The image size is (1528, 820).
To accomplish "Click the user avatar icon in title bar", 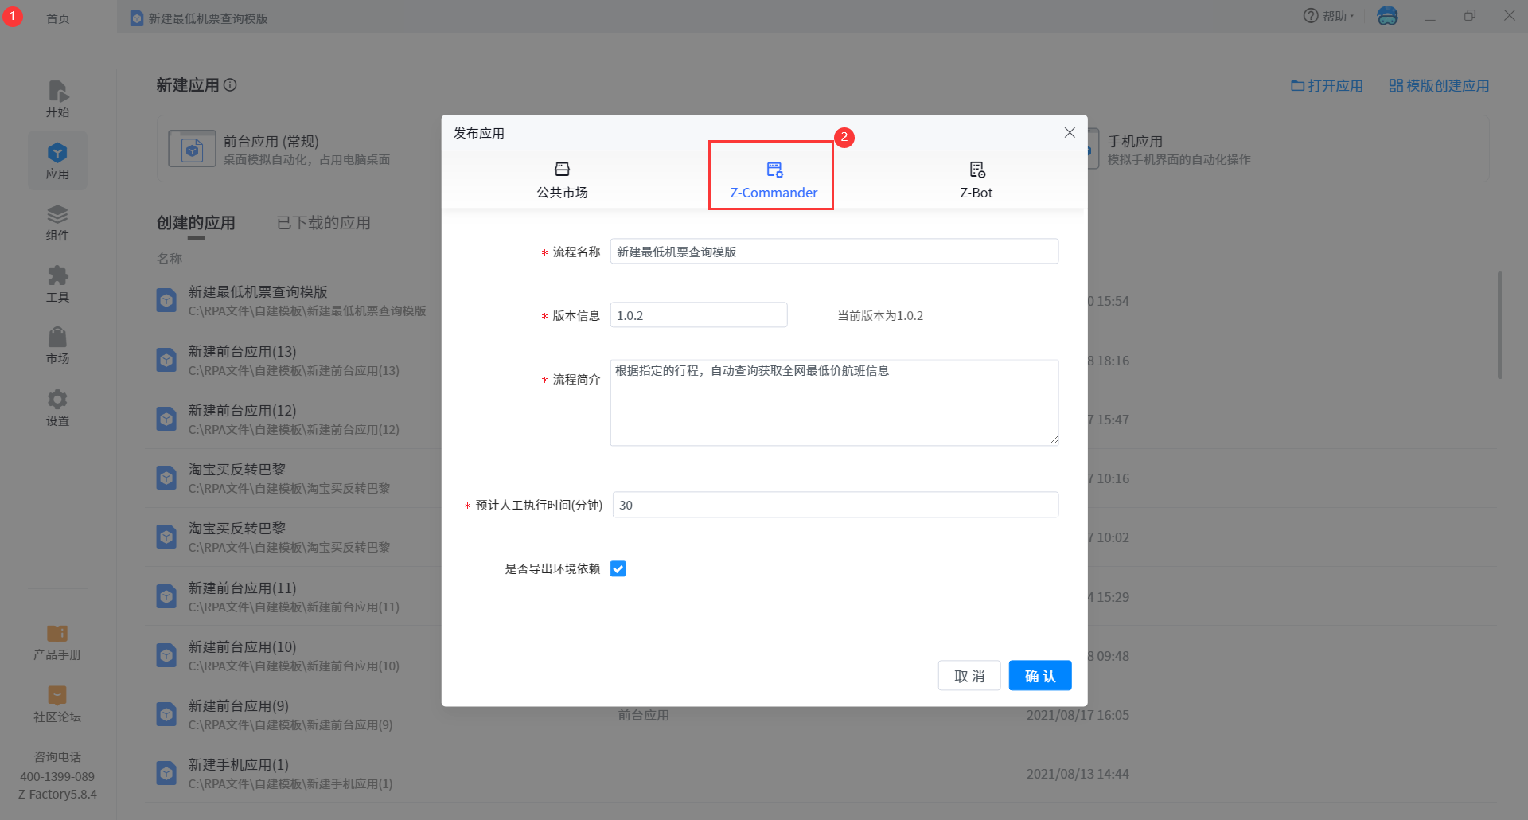I will tap(1387, 16).
